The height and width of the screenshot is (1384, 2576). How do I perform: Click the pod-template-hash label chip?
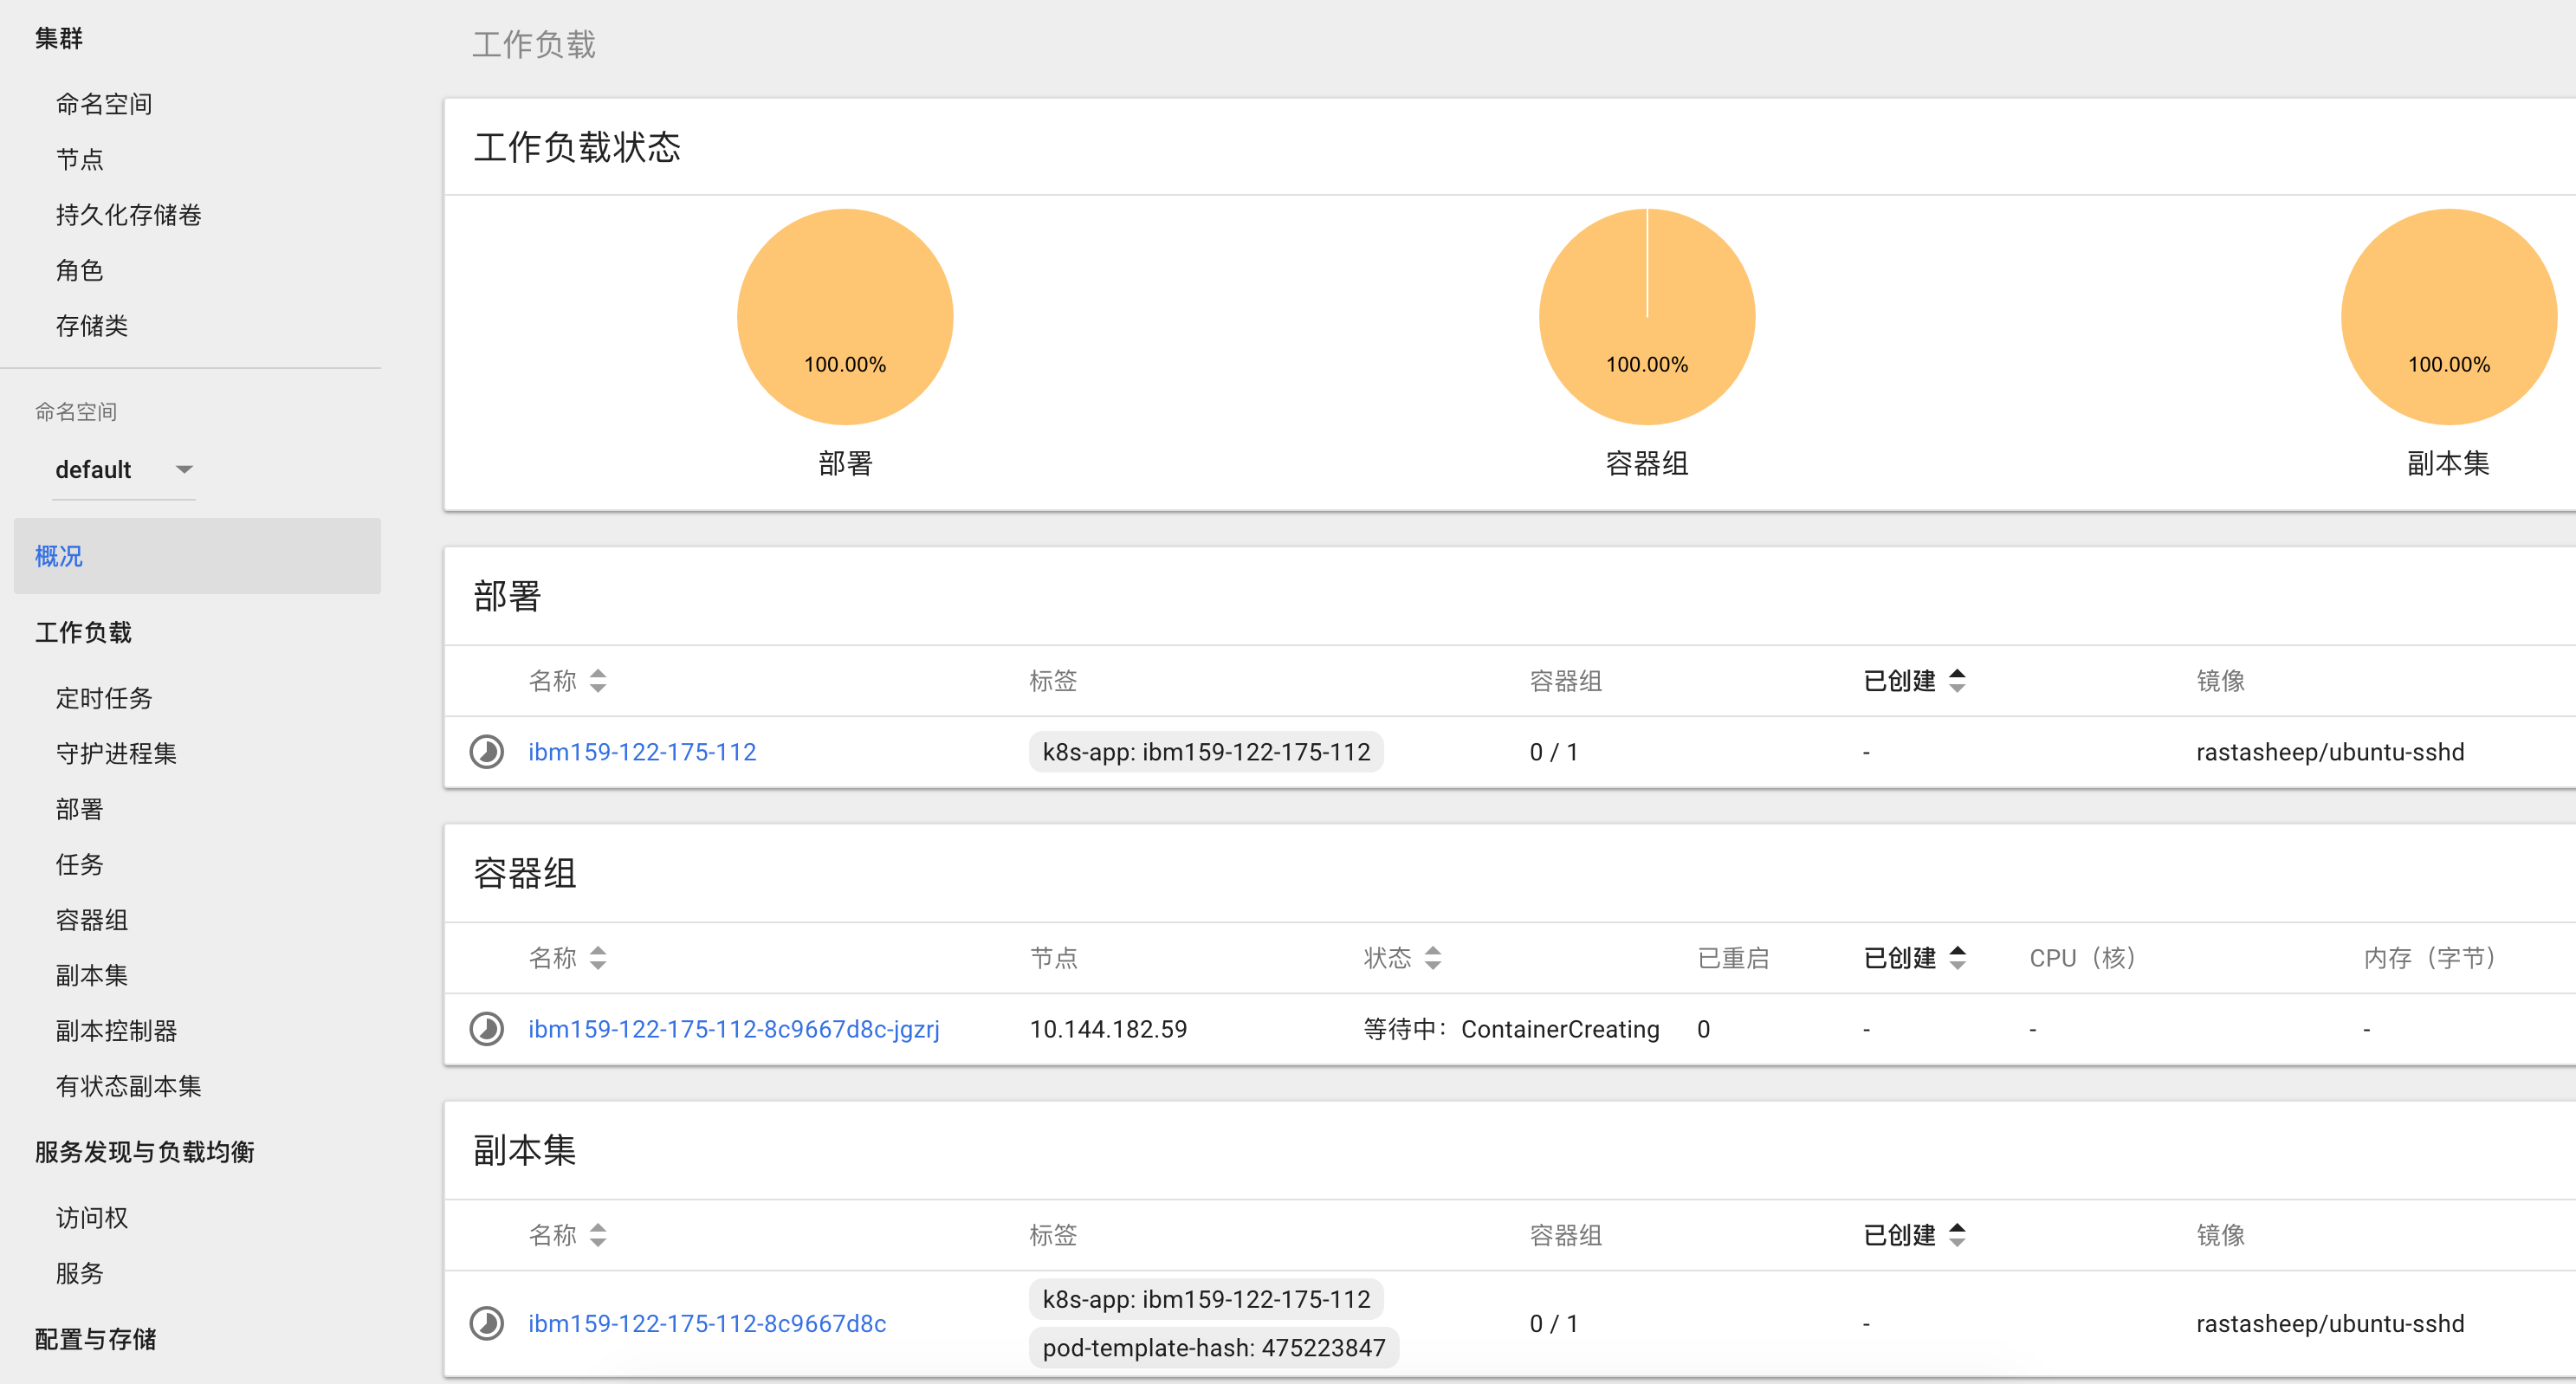[x=1213, y=1347]
